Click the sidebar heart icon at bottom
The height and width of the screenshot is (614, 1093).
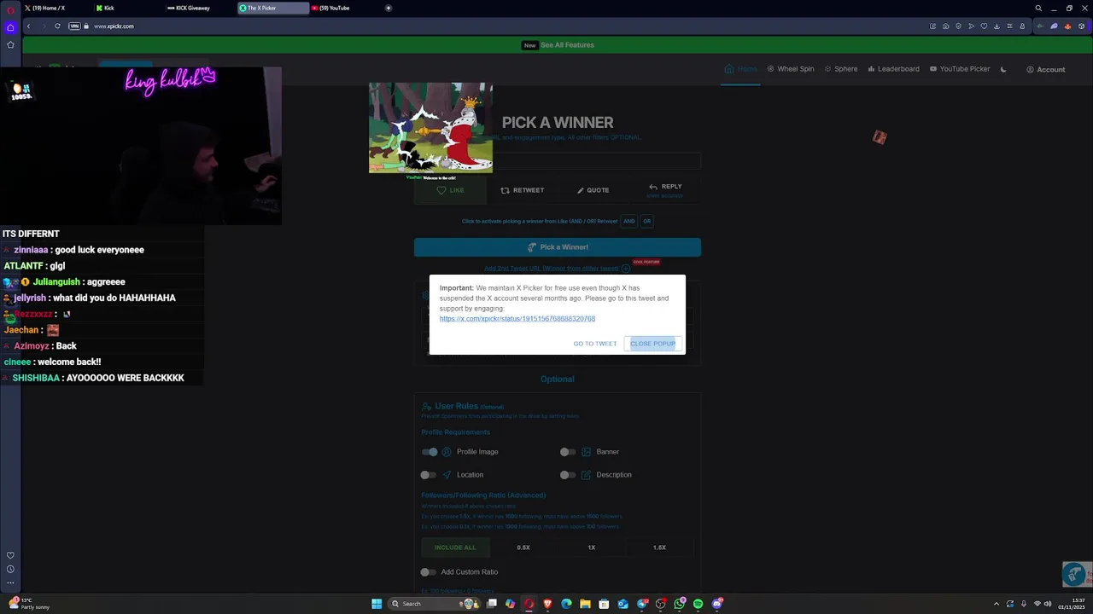pos(10,555)
